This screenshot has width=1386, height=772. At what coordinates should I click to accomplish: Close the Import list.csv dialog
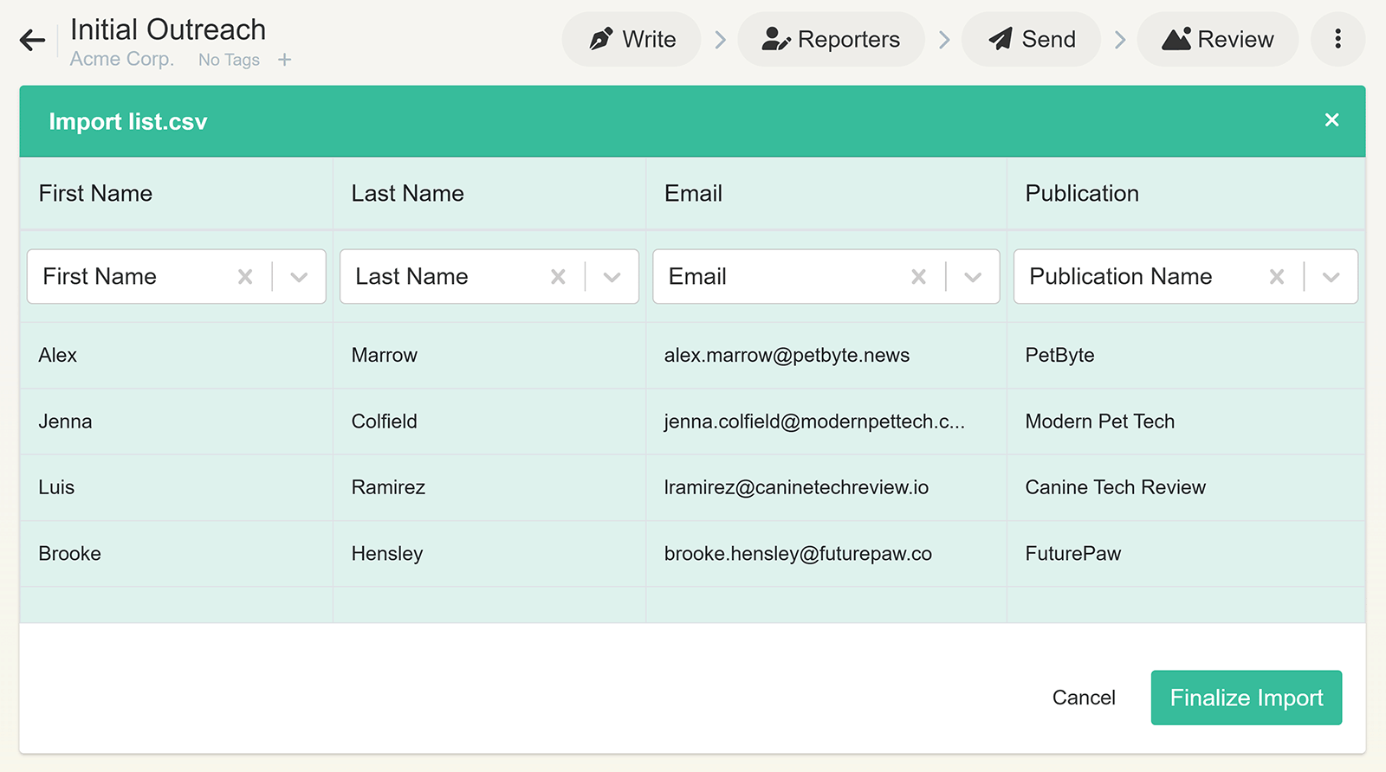(x=1332, y=120)
